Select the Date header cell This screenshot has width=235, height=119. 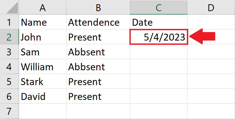(x=159, y=22)
